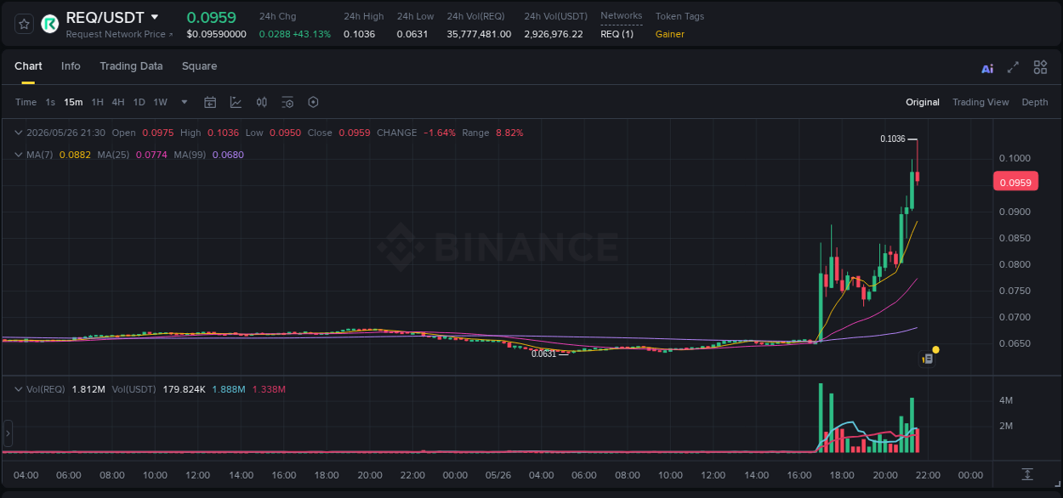Open the Ai assistant icon
This screenshot has width=1063, height=498.
(987, 69)
